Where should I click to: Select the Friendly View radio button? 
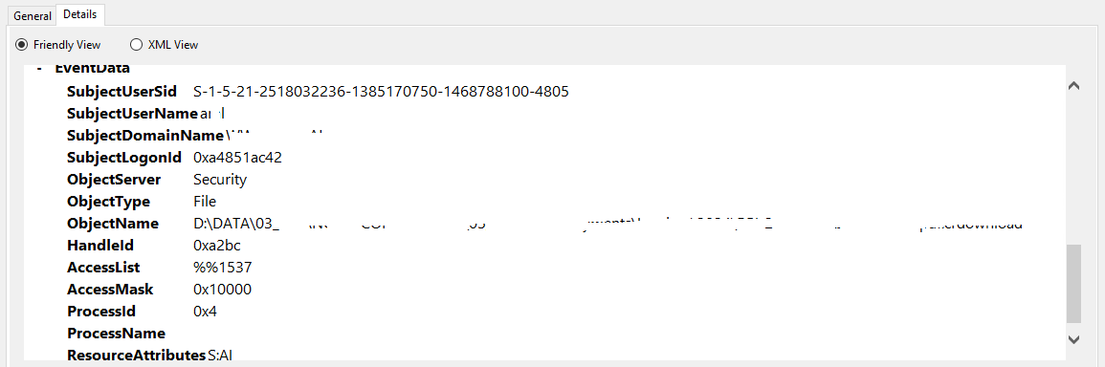click(x=58, y=44)
